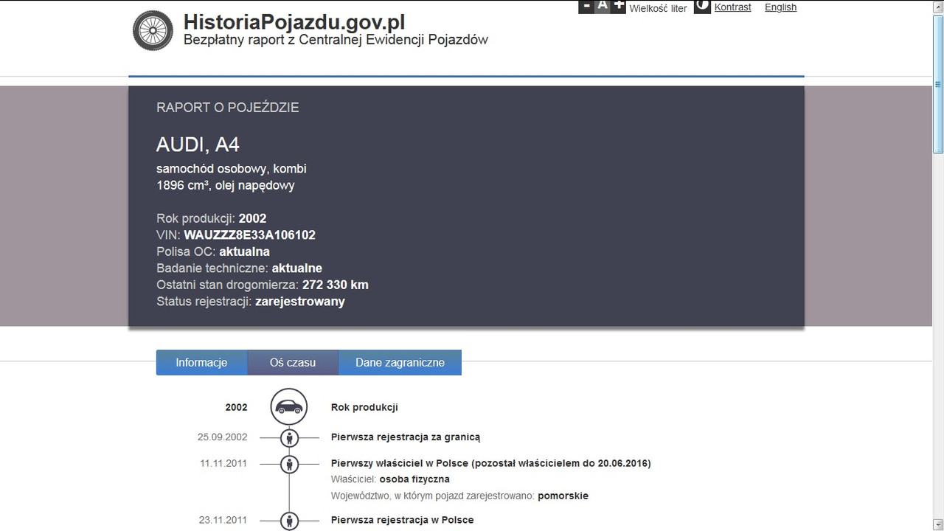Click odometer value 272 330 km
Screen dimensions: 944x531
point(335,285)
